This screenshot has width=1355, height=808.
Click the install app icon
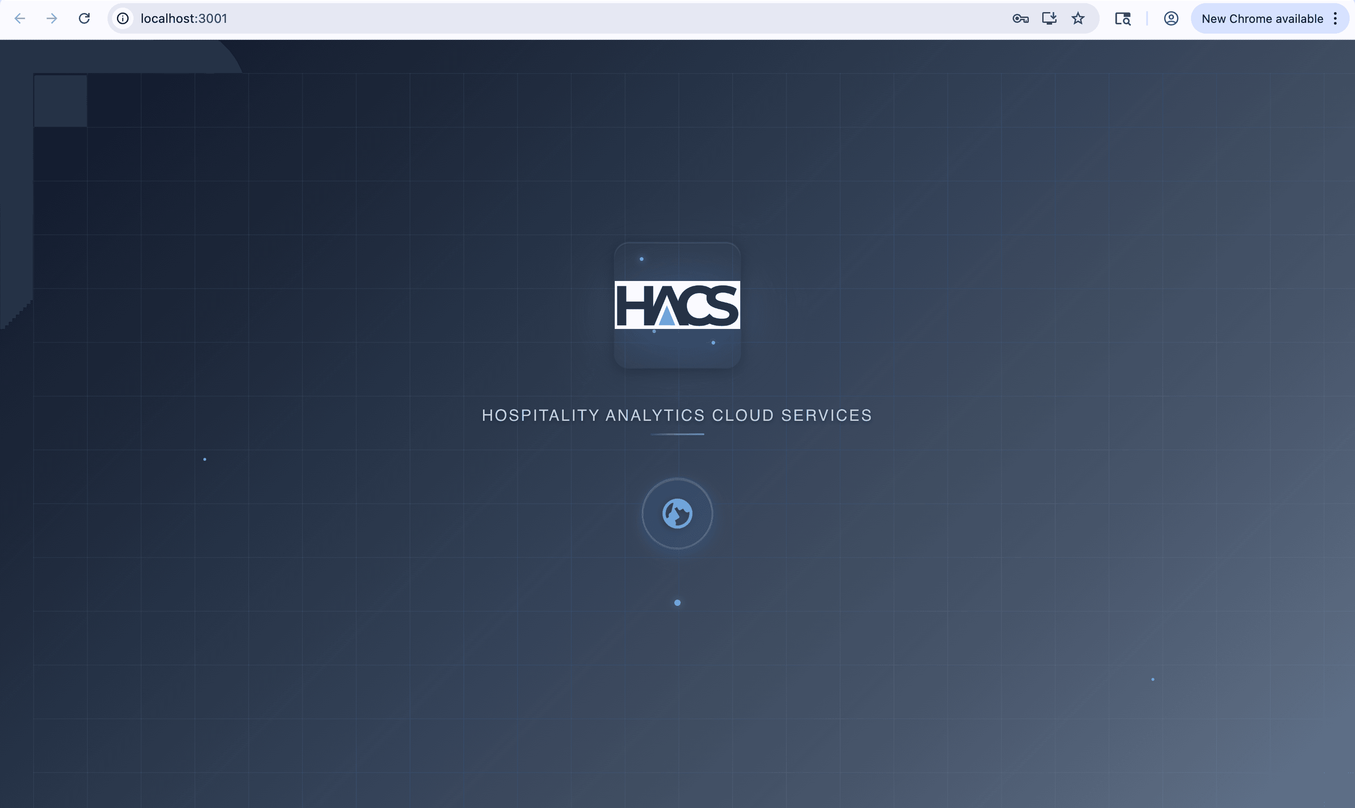[1049, 18]
